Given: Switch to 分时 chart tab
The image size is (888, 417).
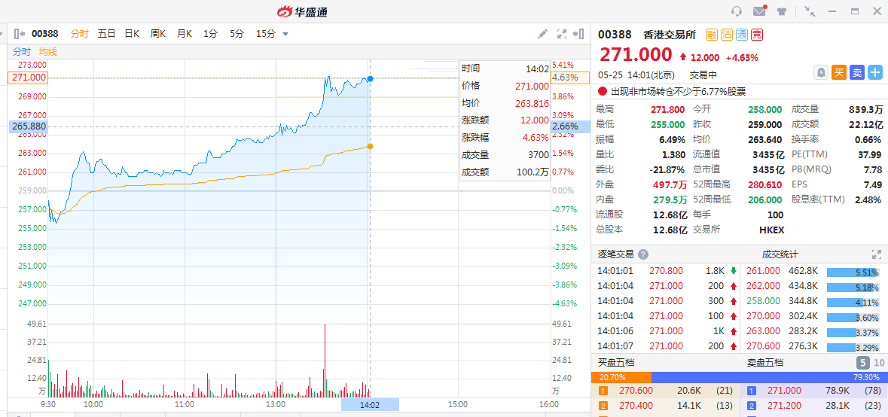Looking at the screenshot, I should [79, 34].
